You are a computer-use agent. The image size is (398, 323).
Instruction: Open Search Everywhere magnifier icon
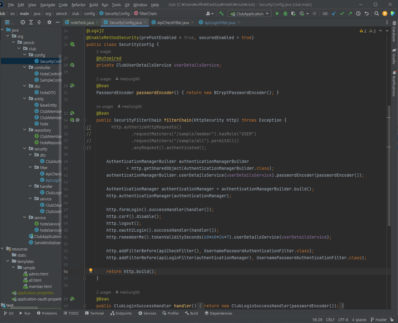click(377, 13)
